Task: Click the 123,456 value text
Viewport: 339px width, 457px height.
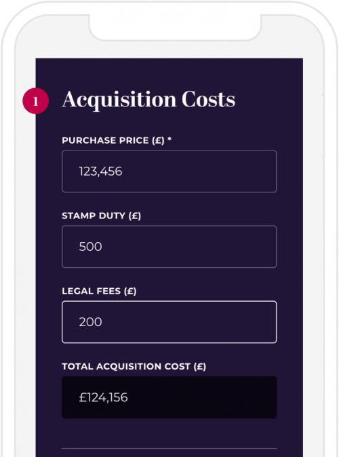Action: click(x=100, y=172)
